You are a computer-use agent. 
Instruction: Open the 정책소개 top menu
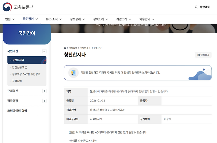coord(100,19)
